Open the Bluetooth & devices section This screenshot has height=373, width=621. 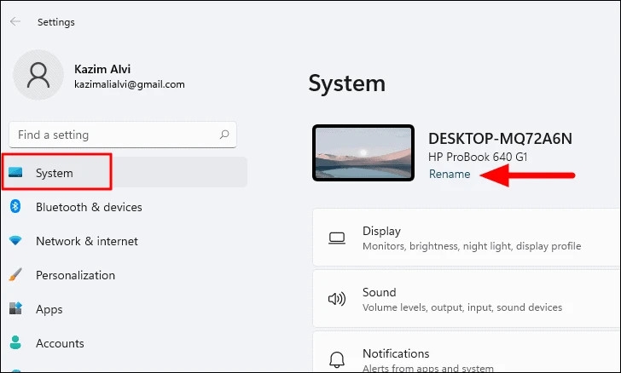point(89,207)
